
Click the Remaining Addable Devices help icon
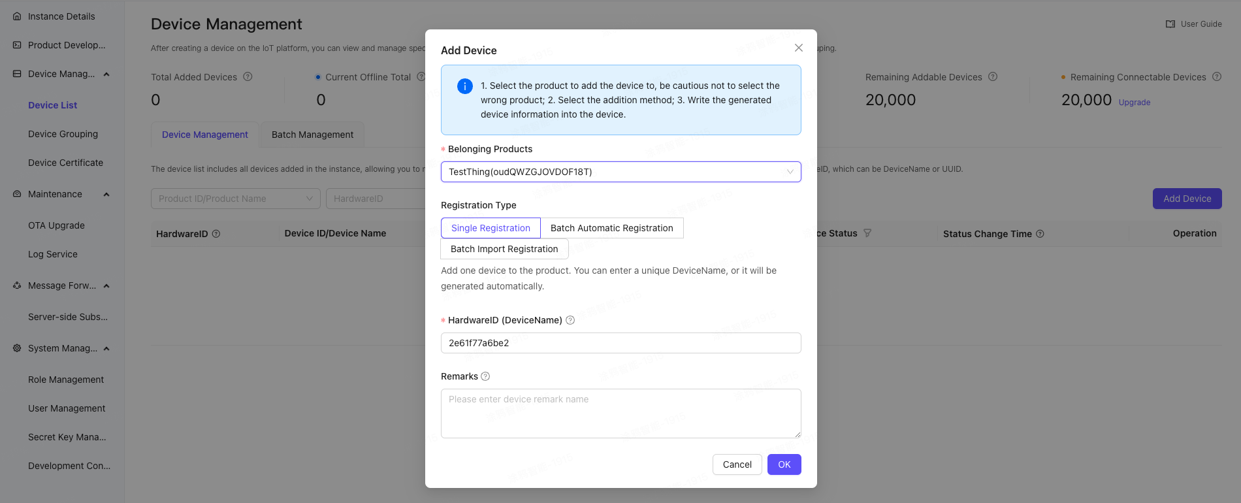click(993, 76)
